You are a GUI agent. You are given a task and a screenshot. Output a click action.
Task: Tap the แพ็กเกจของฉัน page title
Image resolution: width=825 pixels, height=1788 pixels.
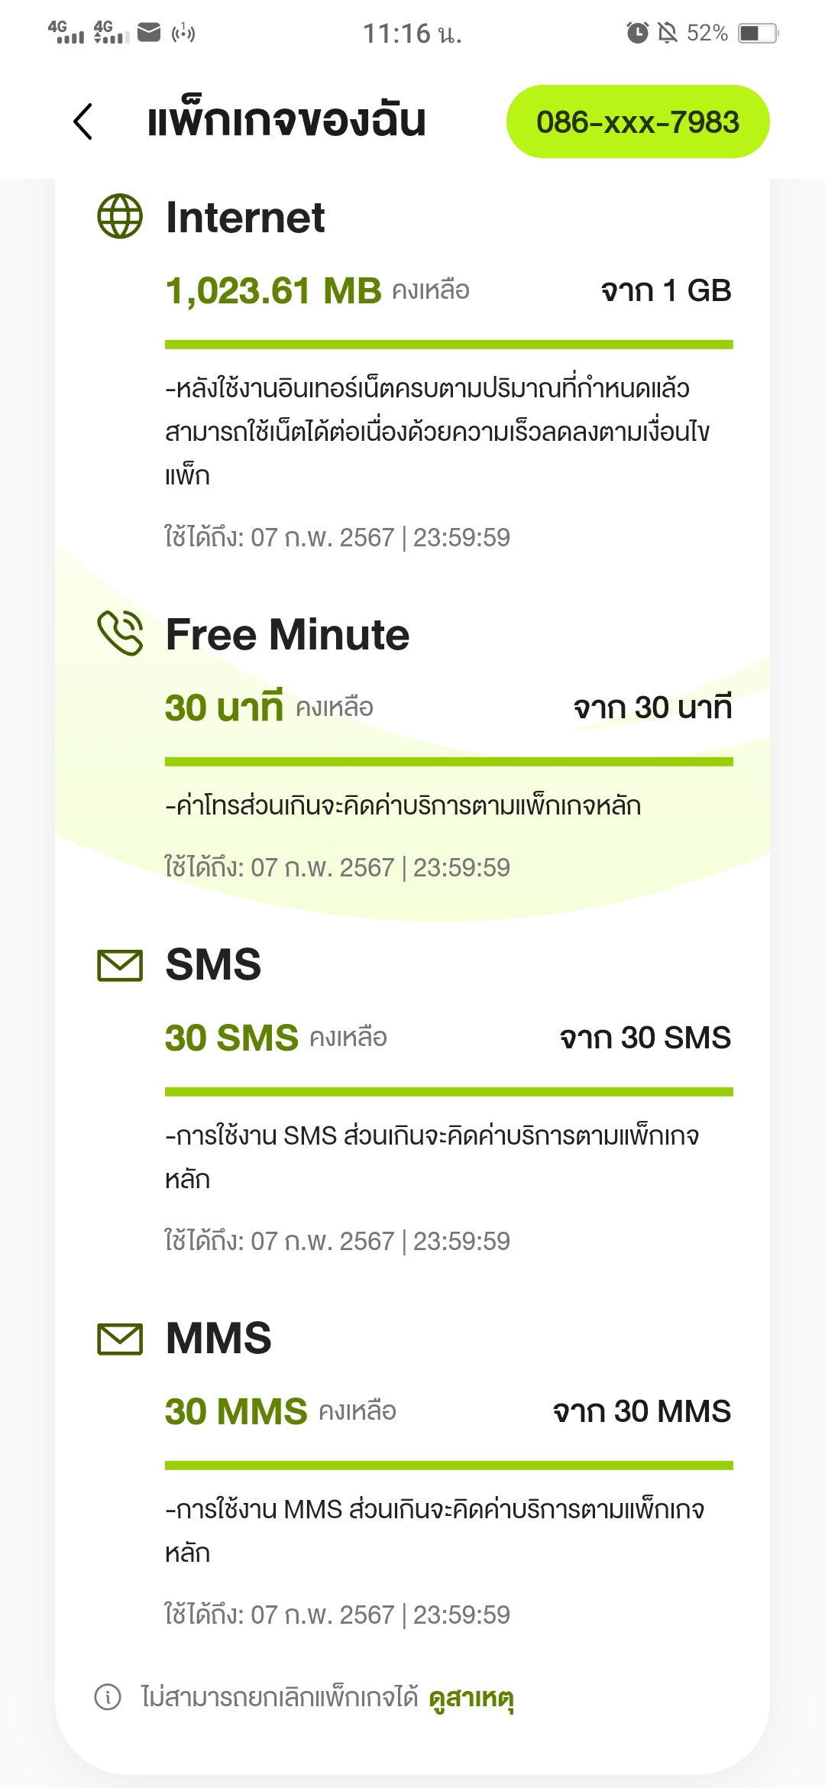coord(286,121)
